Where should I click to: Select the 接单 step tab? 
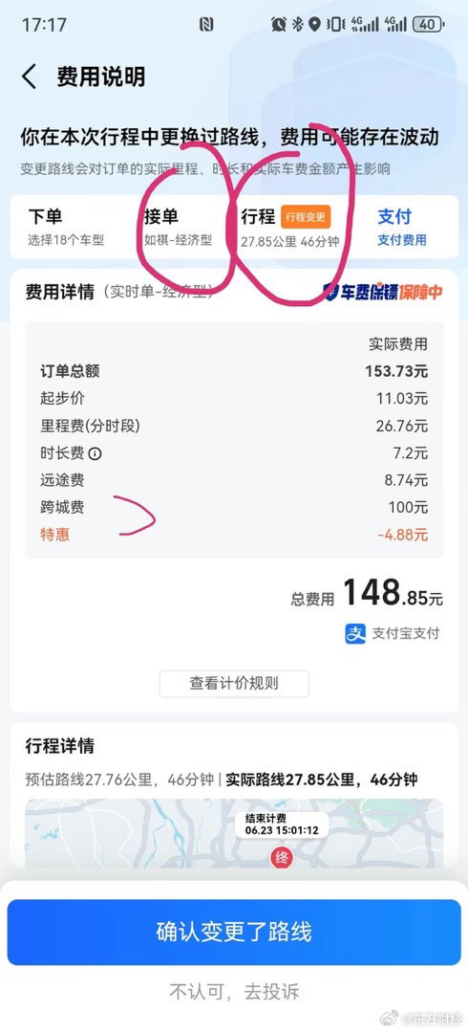[179, 227]
